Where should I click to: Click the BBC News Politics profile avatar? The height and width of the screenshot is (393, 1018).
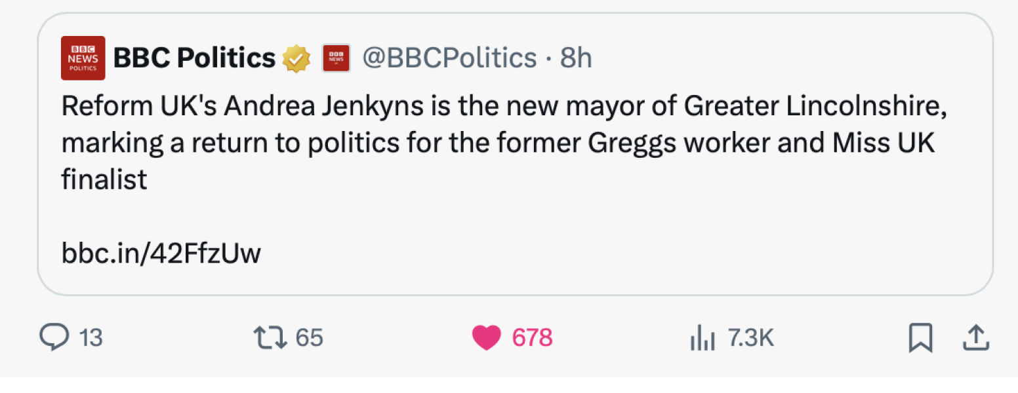tap(83, 57)
